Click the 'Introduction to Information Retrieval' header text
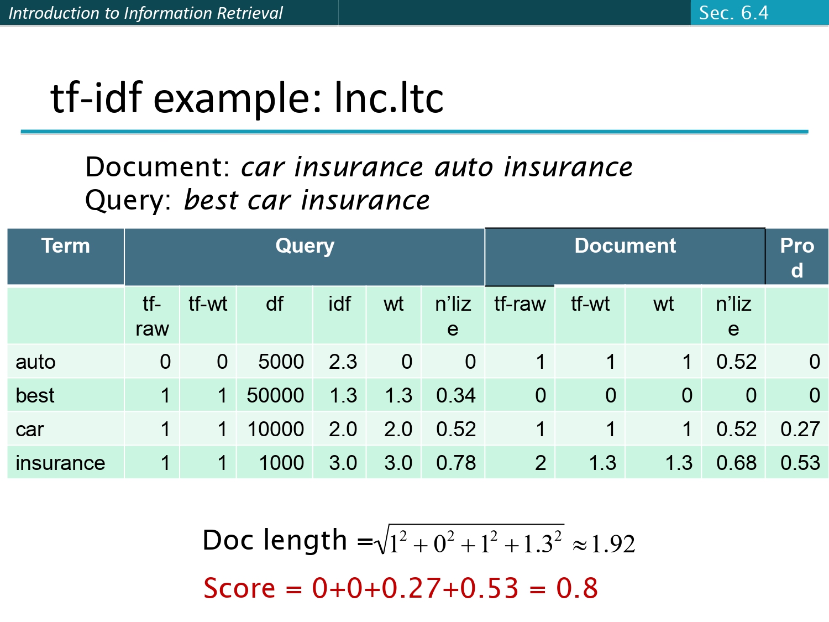Viewport: 829px width, 622px height. click(x=145, y=13)
